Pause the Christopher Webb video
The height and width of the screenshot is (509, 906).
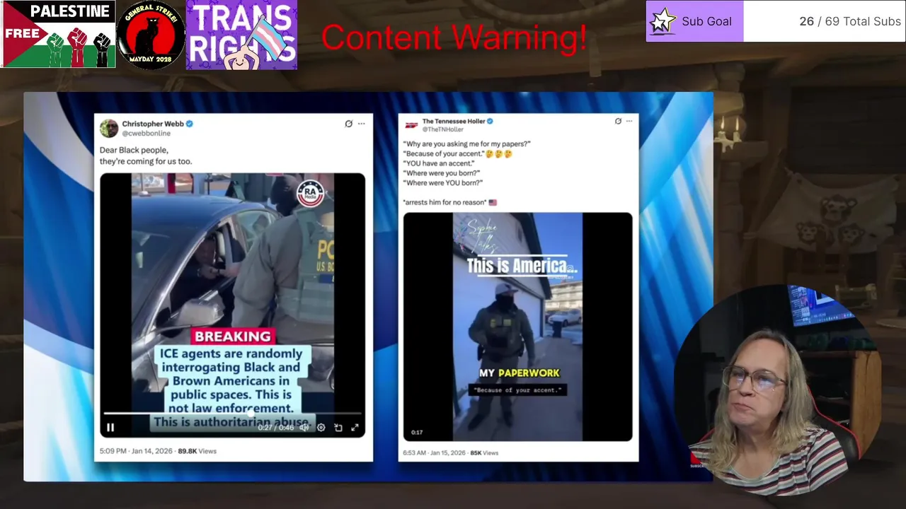[x=110, y=427]
